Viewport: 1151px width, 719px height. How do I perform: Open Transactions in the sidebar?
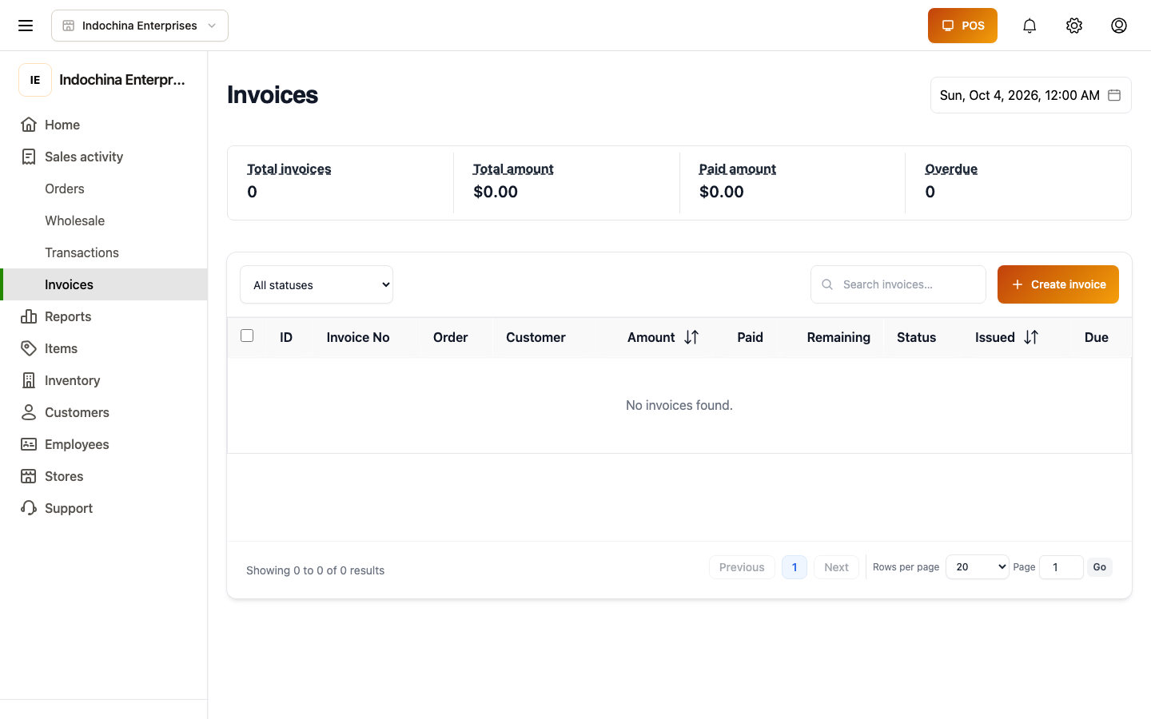(104, 252)
